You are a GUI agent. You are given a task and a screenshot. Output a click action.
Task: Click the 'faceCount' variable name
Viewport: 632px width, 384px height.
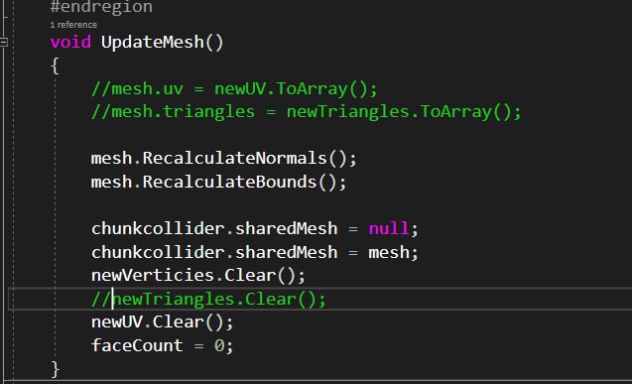click(x=137, y=345)
